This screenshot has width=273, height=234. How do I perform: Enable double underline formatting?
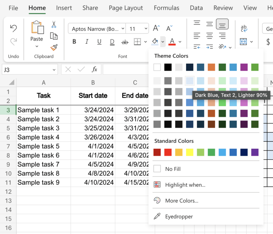pos(112,42)
